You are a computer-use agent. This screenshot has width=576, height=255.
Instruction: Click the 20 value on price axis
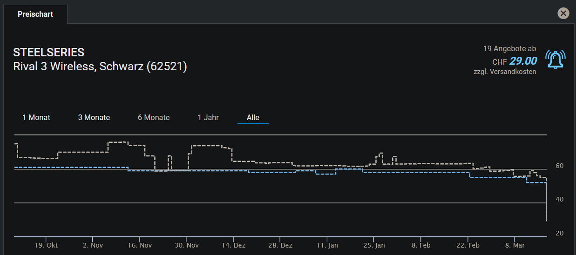click(559, 233)
